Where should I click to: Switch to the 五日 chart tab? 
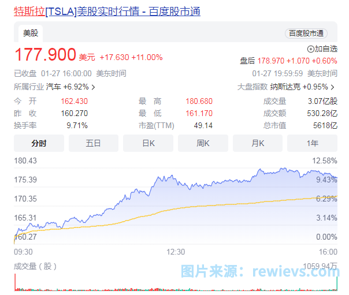(x=94, y=143)
